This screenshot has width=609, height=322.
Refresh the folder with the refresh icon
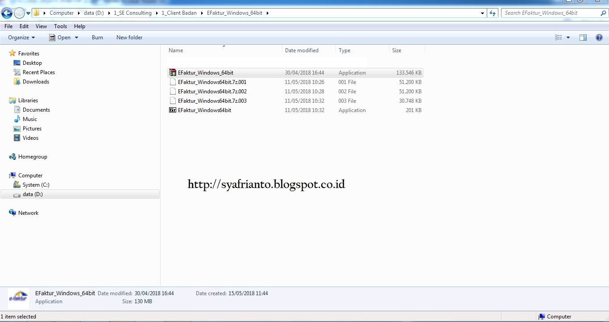(493, 13)
